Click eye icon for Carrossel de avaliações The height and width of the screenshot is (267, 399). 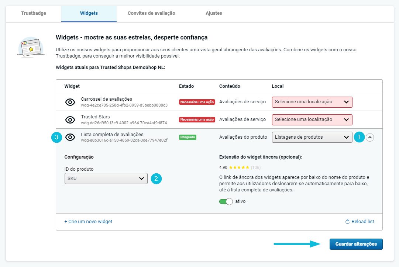coord(70,102)
